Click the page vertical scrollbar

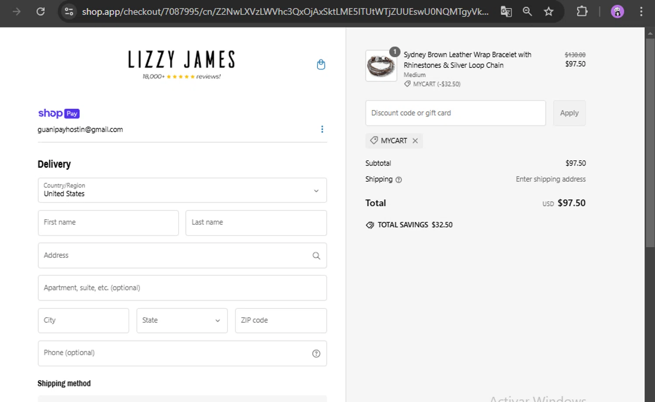coord(650,143)
